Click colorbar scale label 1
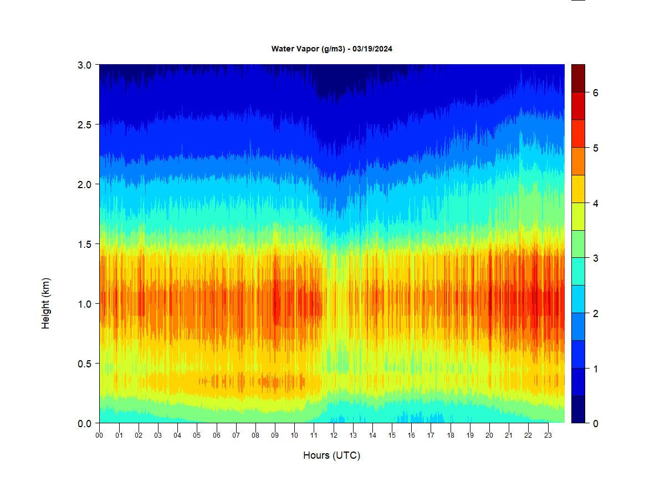This screenshot has width=665, height=498. click(x=595, y=369)
